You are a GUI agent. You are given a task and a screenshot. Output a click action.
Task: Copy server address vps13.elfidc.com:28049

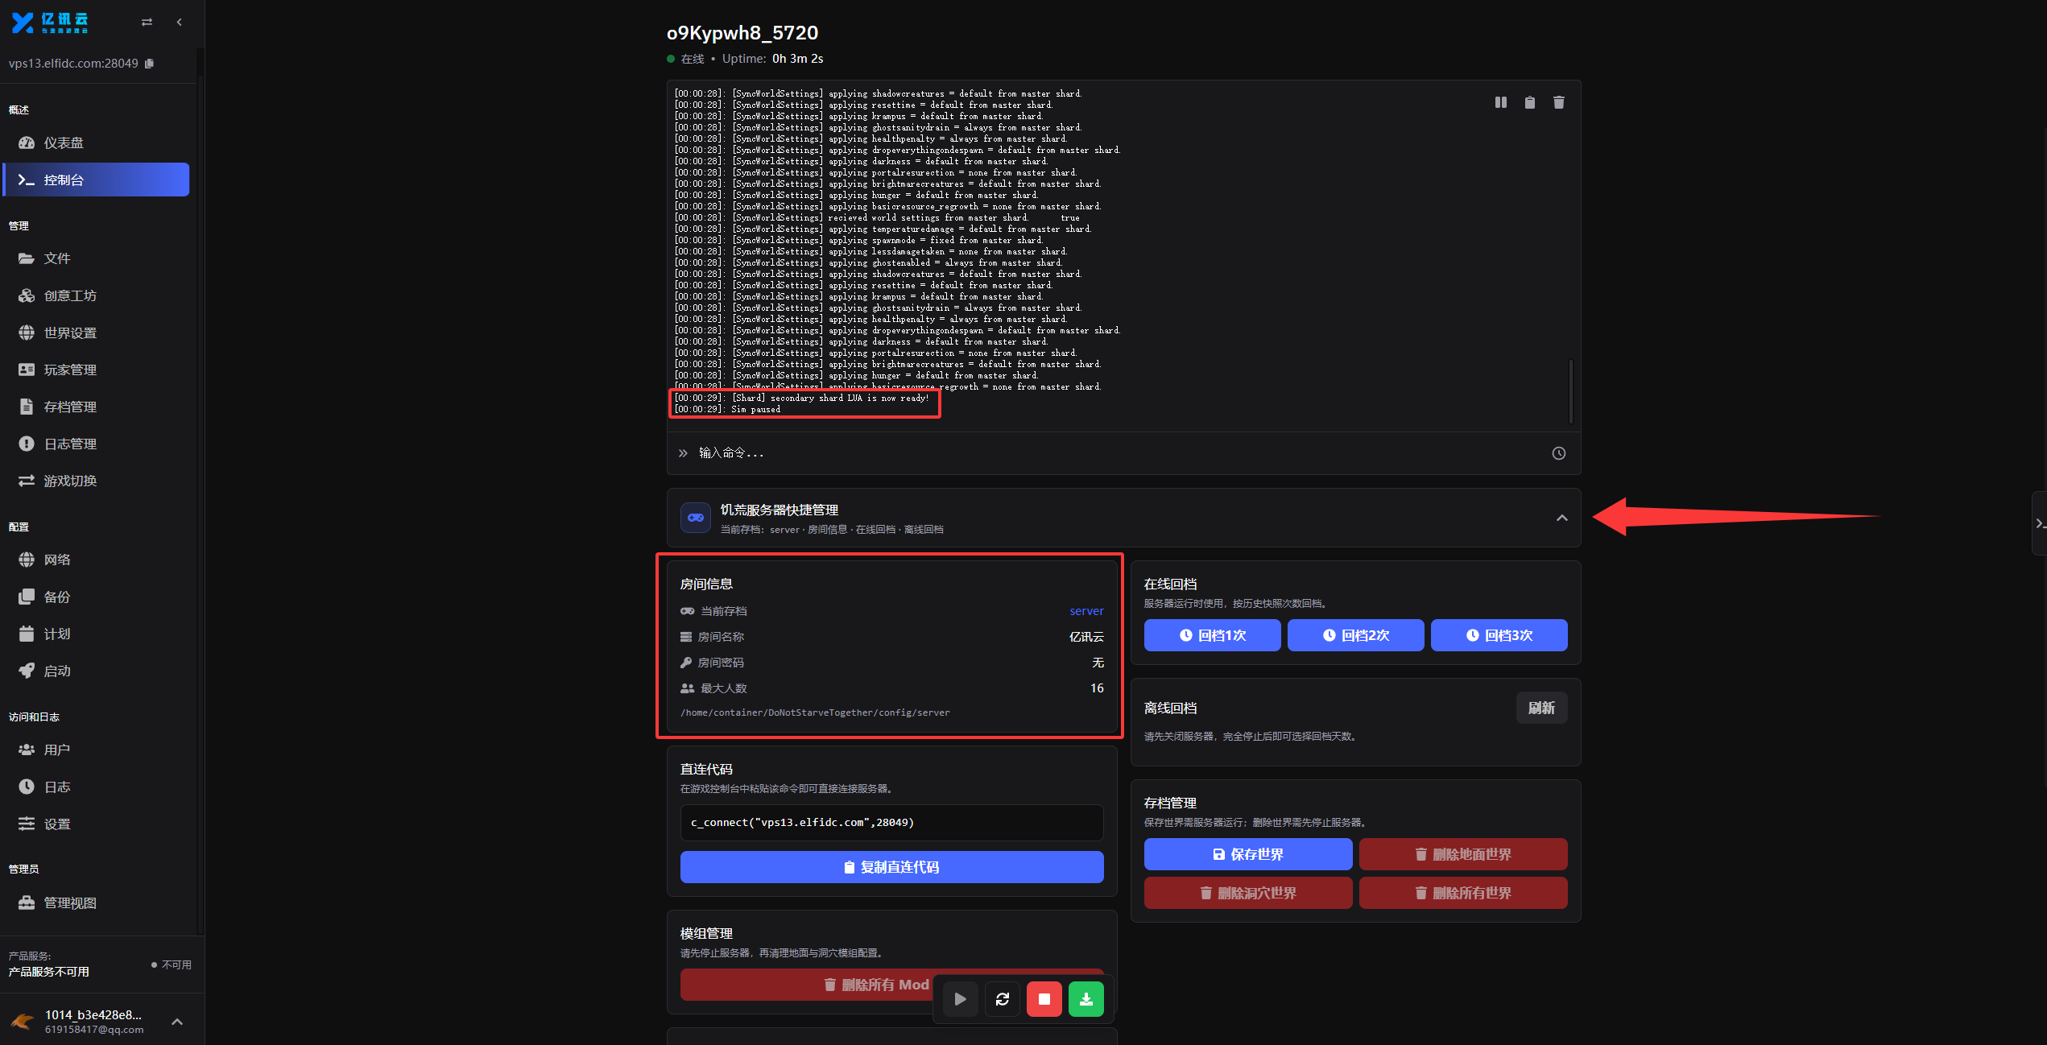click(x=149, y=64)
